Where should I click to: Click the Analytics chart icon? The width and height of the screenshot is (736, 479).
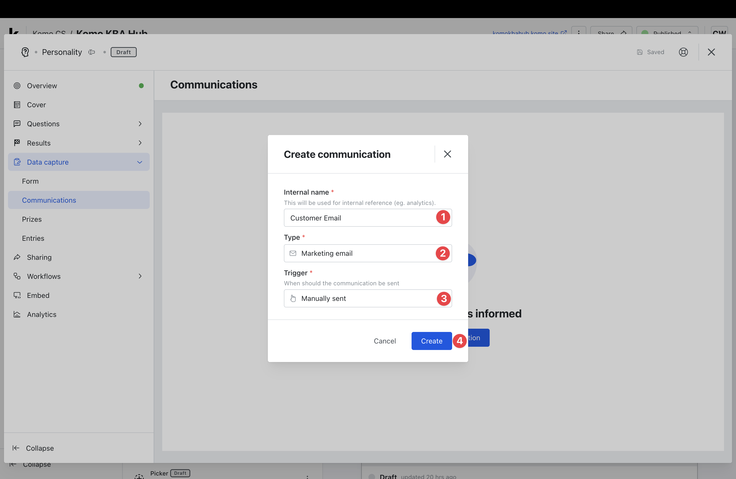(x=17, y=314)
